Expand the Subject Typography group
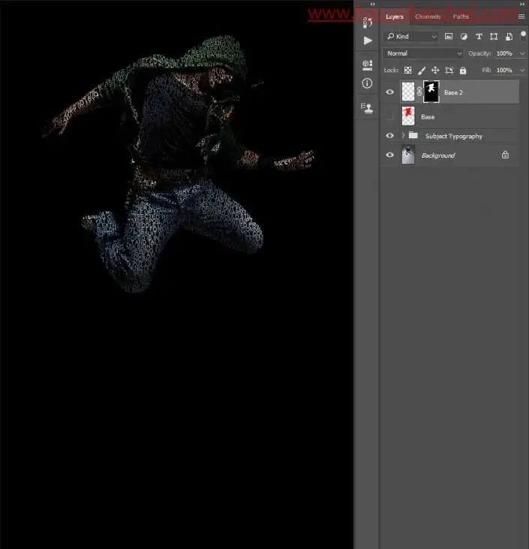 pyautogui.click(x=403, y=135)
